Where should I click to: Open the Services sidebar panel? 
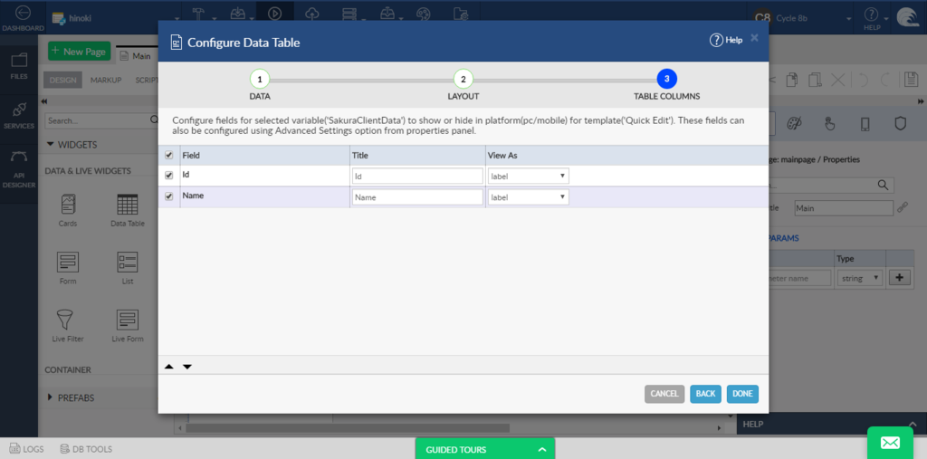19,115
